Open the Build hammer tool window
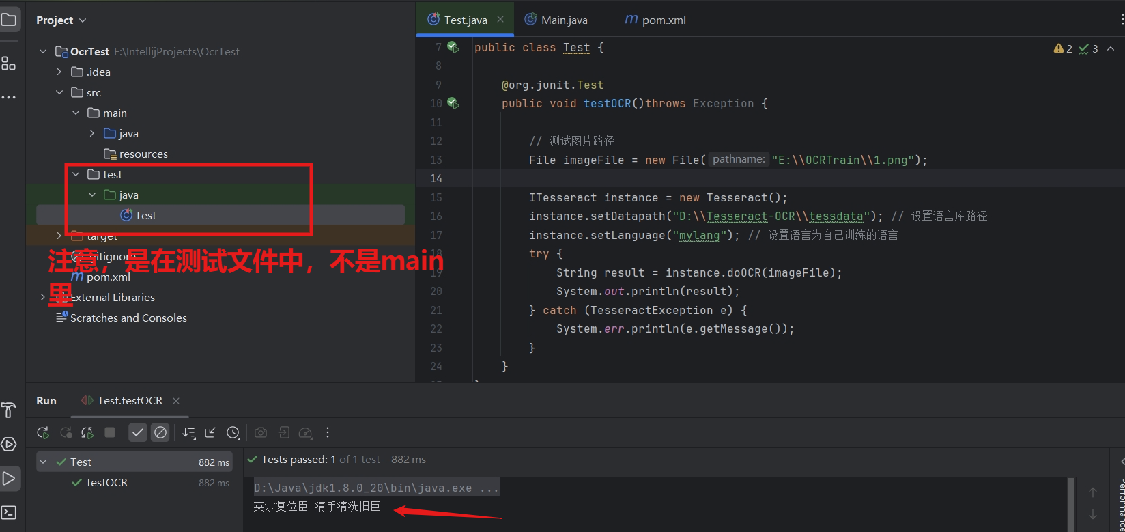Viewport: 1125px width, 532px height. [x=9, y=410]
